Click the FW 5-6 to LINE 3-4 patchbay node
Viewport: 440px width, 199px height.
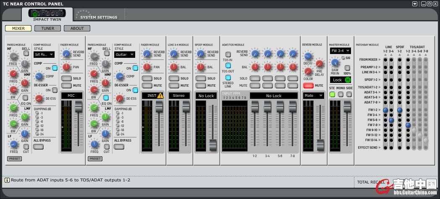click(x=391, y=120)
